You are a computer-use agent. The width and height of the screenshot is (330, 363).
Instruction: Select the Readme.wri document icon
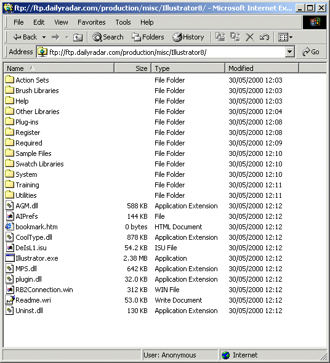click(10, 300)
